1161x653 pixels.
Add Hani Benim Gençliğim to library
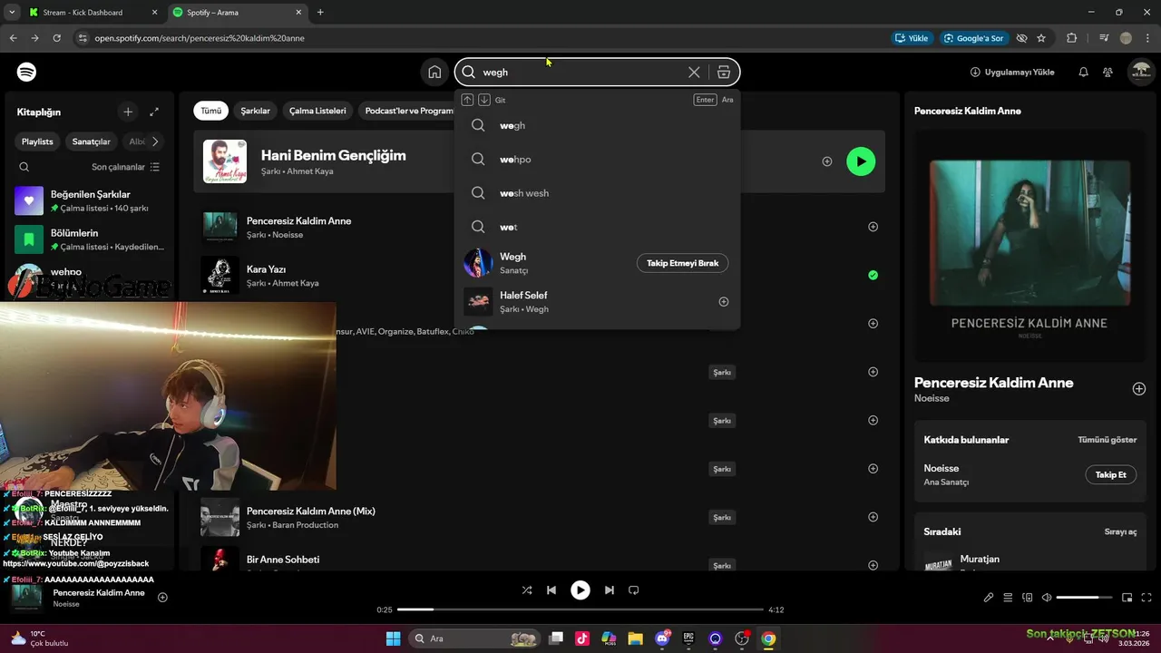pos(827,161)
